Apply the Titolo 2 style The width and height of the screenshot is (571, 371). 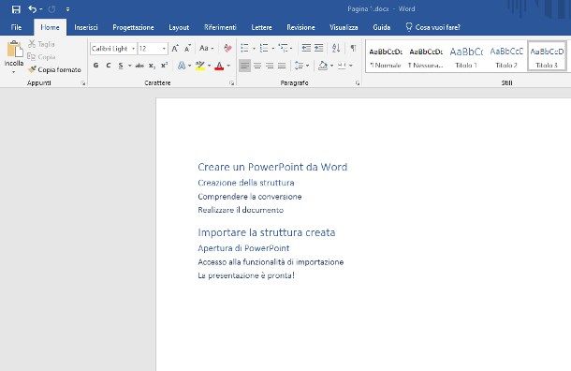coord(506,57)
